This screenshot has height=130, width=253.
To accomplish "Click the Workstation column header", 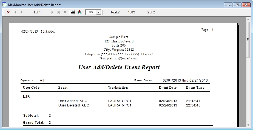I will 118,88.
